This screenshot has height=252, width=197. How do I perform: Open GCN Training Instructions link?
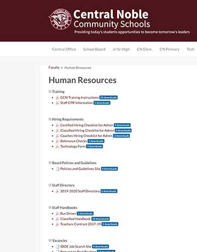(79, 98)
